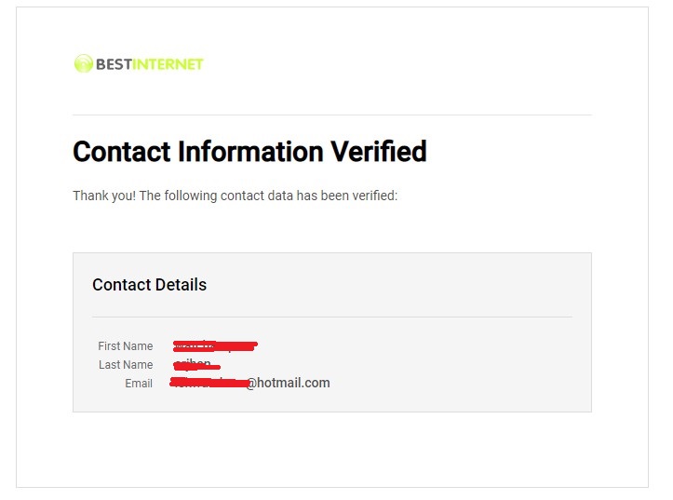Click the divider under Contact Details
The image size is (673, 500).
[x=332, y=318]
